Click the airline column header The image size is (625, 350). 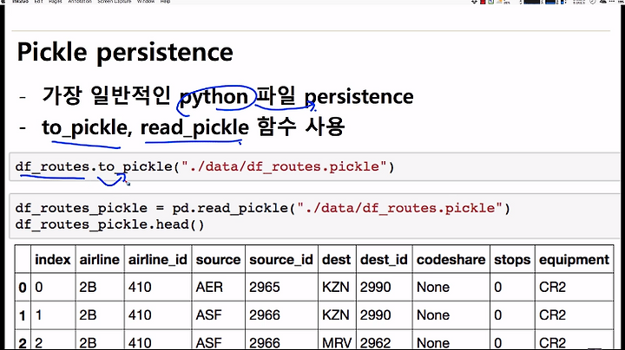(x=99, y=260)
